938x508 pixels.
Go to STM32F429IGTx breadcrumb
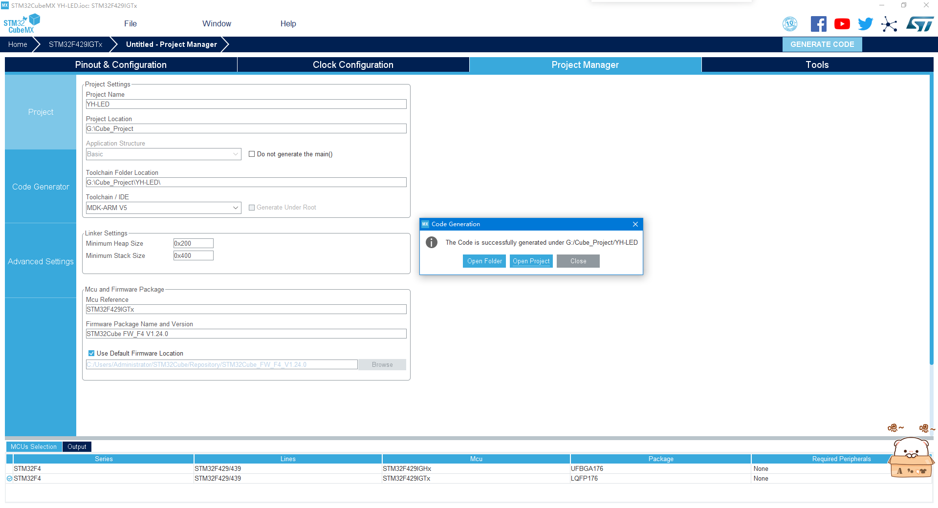(75, 44)
